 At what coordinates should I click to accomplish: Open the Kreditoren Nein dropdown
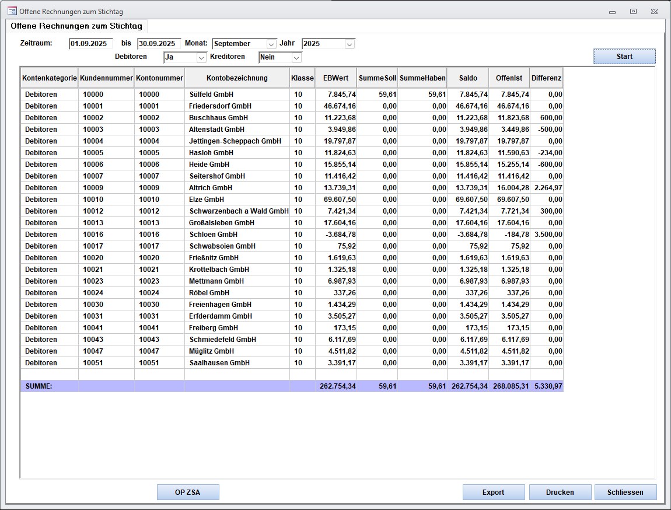point(296,57)
